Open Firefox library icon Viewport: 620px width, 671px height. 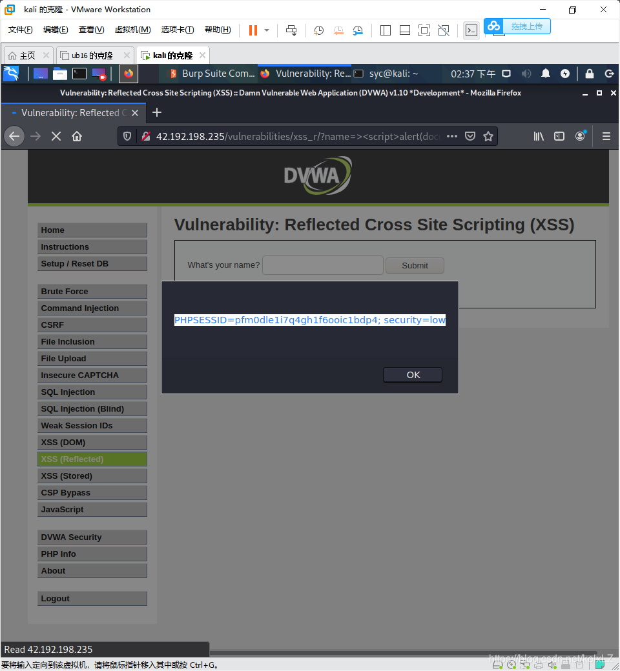(x=539, y=137)
